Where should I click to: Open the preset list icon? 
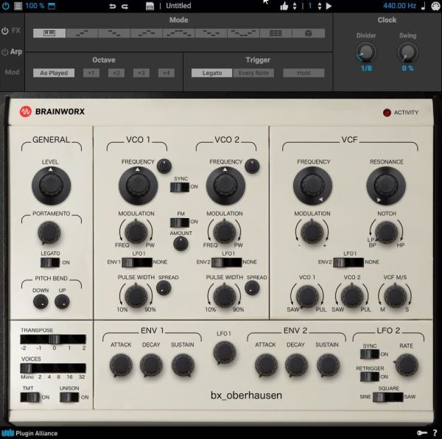pos(18,6)
